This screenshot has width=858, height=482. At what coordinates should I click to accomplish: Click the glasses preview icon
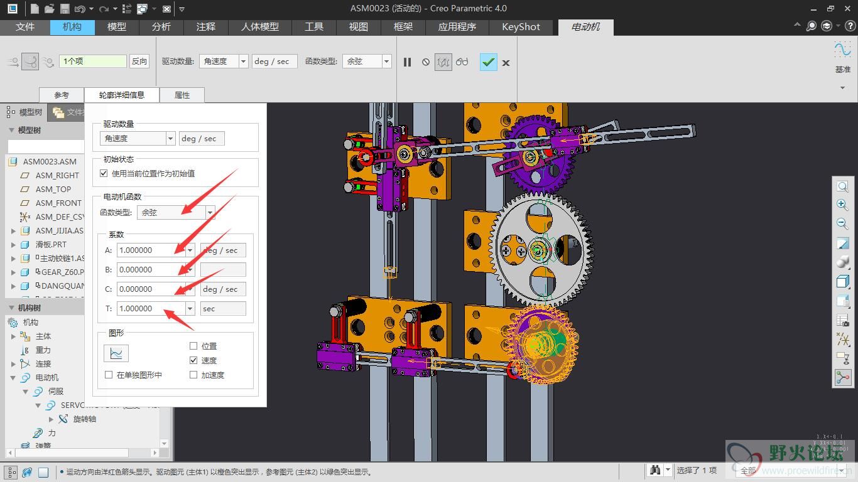pos(462,62)
